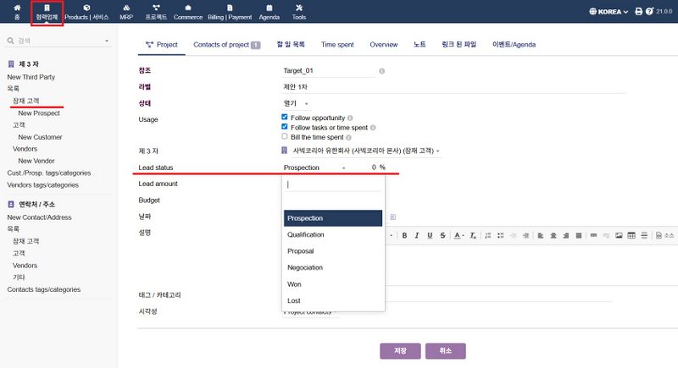Insert a table via editor toolbar
The width and height of the screenshot is (678, 368).
pos(631,235)
